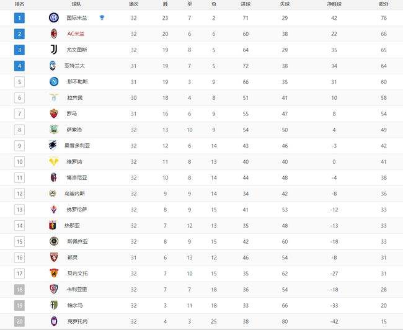Click the Roma club crest
Screen dimensions: 403x330
pos(54,114)
